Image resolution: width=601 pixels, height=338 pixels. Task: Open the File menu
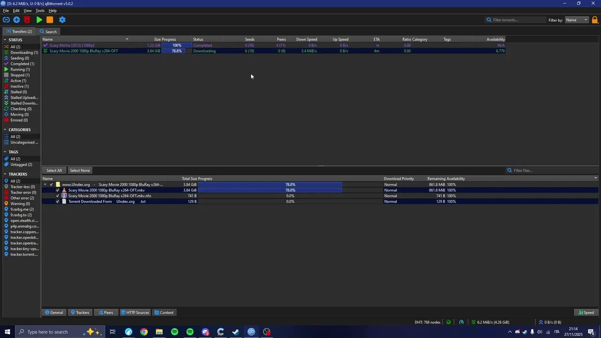pyautogui.click(x=6, y=10)
